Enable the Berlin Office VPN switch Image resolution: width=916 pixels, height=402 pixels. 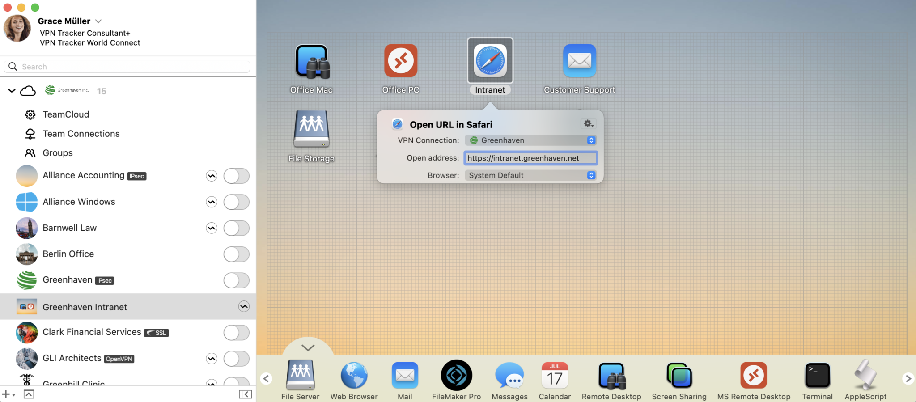coord(236,254)
